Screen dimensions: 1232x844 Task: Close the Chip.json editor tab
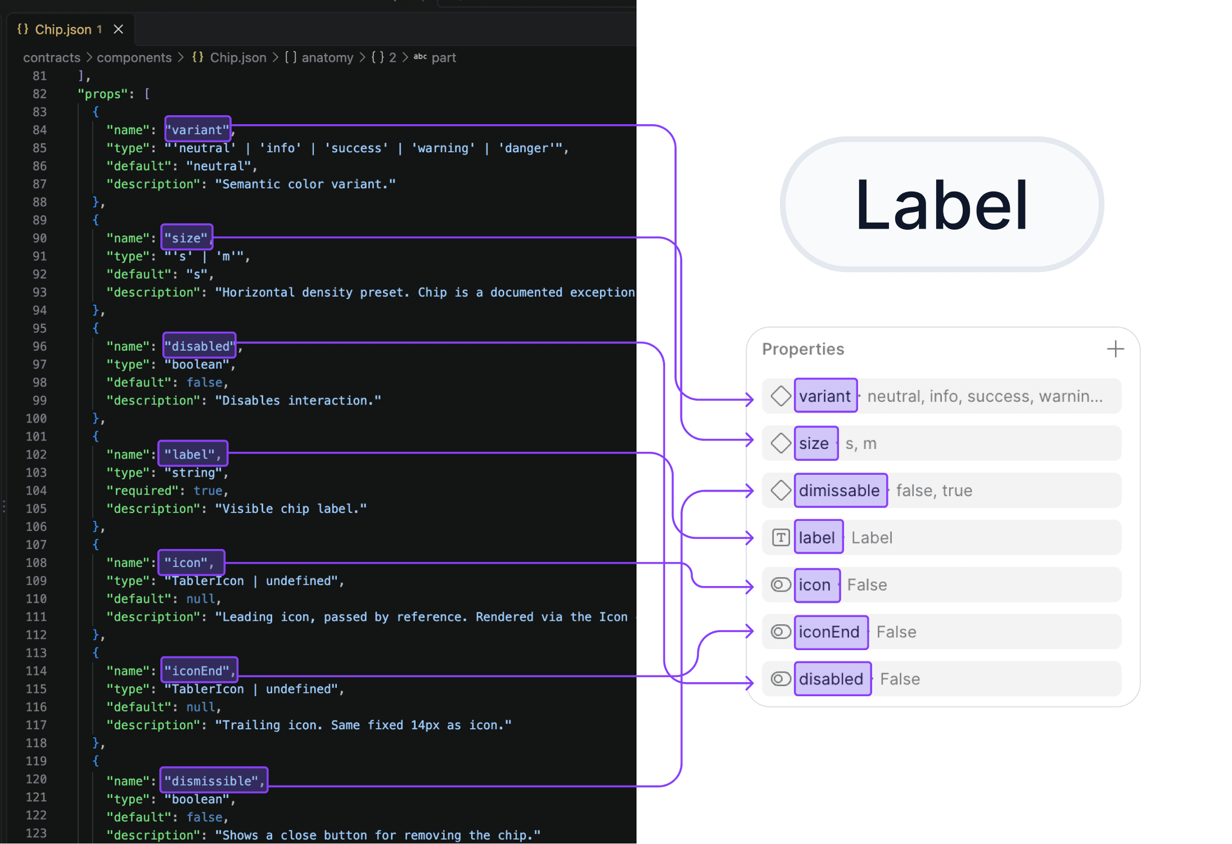click(118, 29)
